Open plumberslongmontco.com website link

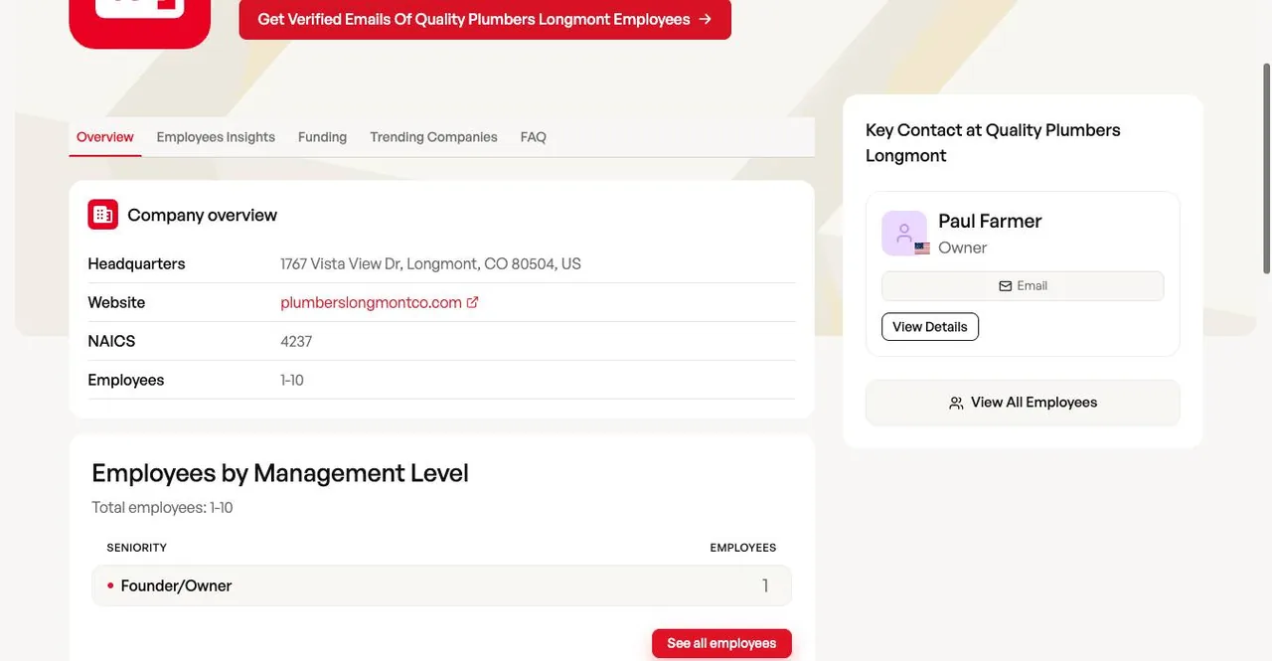tap(371, 302)
